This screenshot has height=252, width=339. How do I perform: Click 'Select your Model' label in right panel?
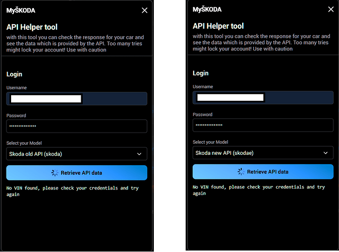coord(210,142)
